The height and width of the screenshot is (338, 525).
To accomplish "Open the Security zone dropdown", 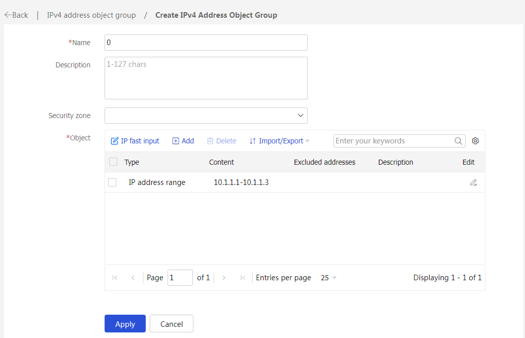I will [206, 116].
